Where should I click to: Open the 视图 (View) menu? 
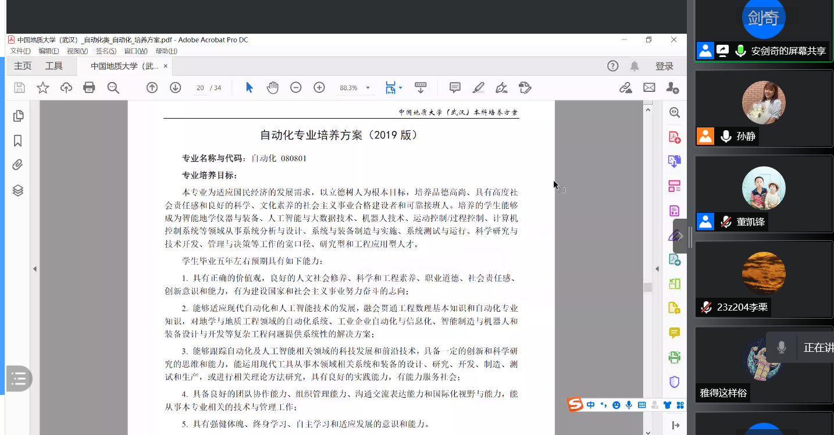77,51
